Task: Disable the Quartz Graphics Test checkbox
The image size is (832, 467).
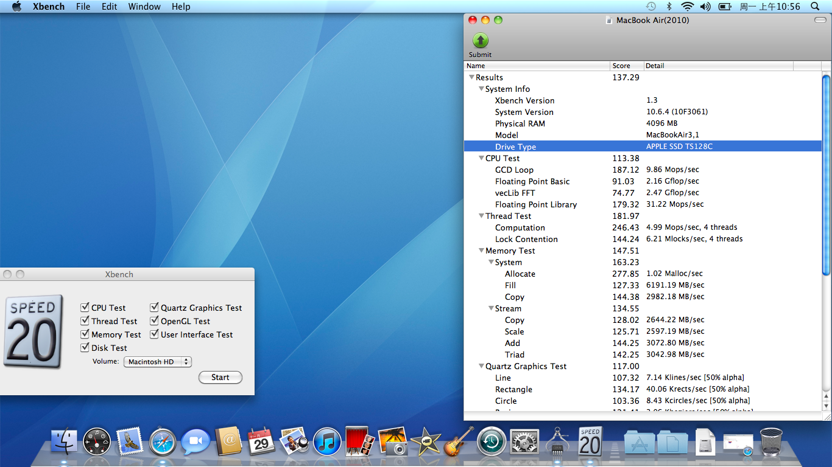Action: [155, 308]
